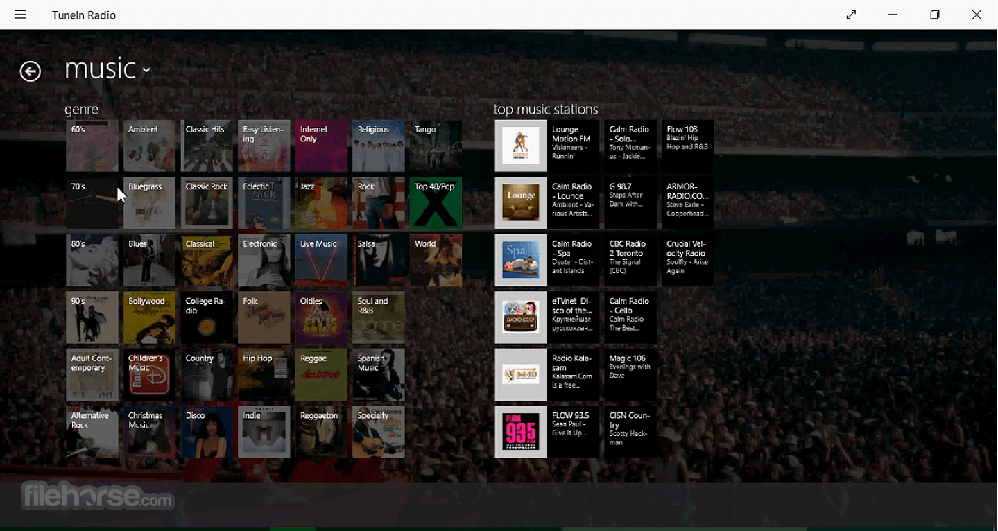The image size is (998, 531).
Task: Open the Reggaeton genre tile
Action: (321, 432)
